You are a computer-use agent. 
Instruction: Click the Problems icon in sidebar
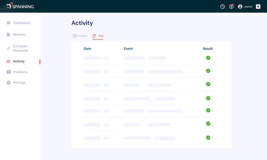click(8, 72)
